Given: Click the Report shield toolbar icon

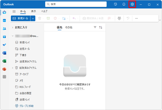Looking at the screenshot, I should [55, 18].
